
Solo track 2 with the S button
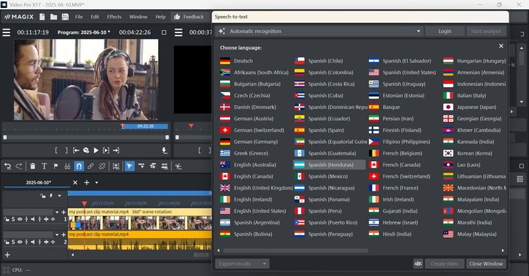click(13, 242)
